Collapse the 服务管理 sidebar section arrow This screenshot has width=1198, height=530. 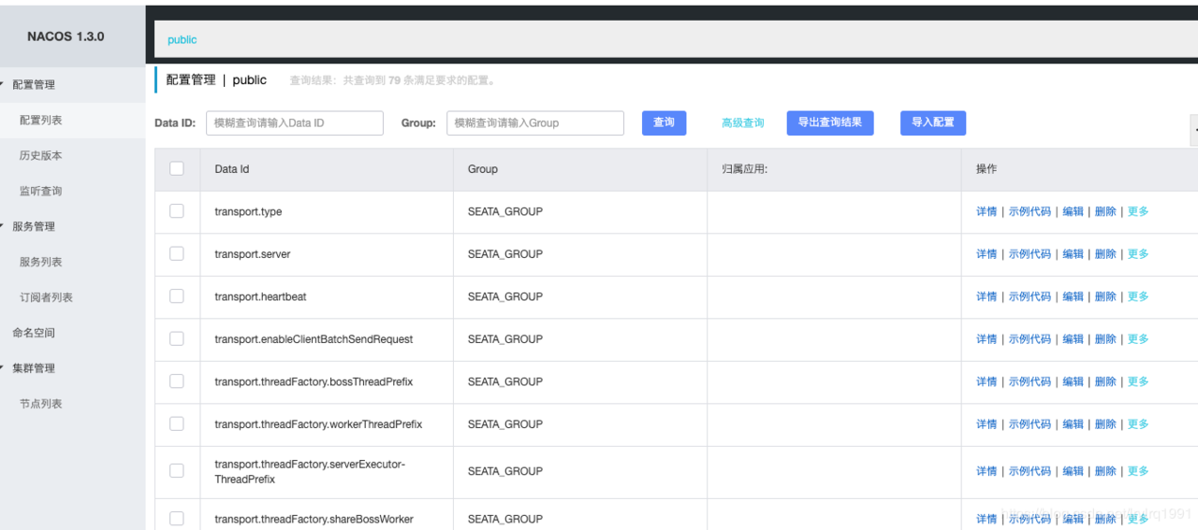click(x=3, y=226)
